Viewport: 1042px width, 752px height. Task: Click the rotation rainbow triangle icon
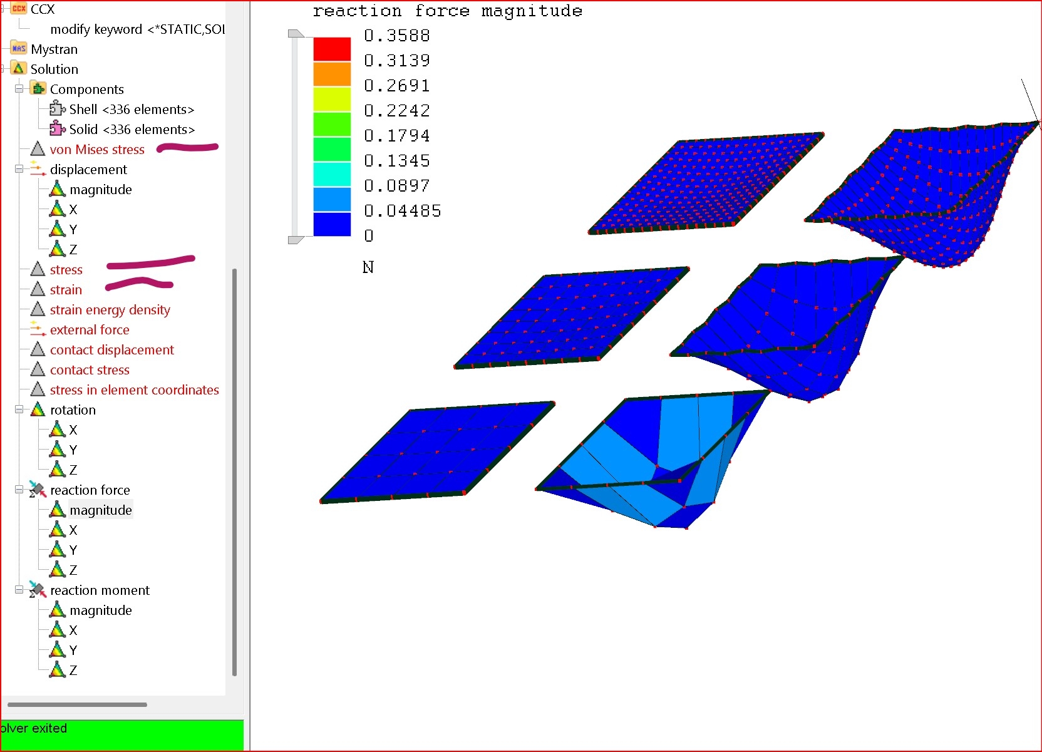point(38,409)
